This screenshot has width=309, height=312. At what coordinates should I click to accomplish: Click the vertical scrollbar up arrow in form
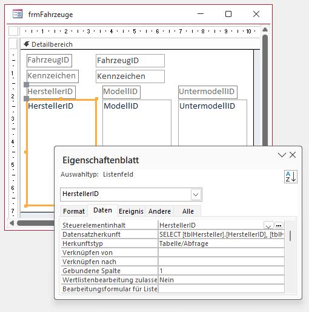point(265,30)
